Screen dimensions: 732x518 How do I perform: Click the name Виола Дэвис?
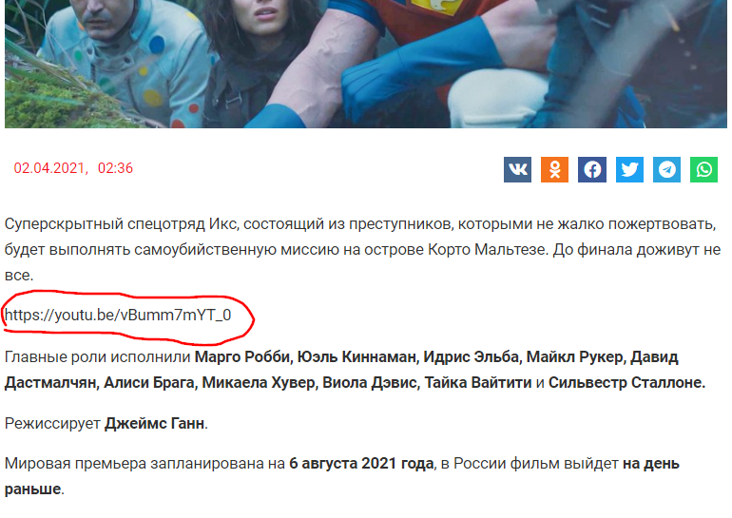click(x=370, y=383)
